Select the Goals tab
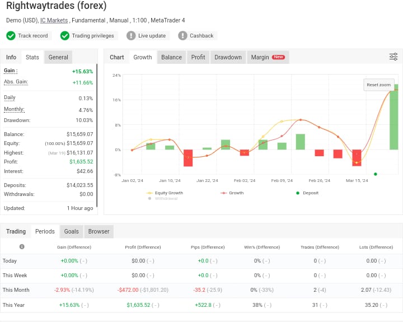This screenshot has height=322, width=403. click(x=71, y=231)
